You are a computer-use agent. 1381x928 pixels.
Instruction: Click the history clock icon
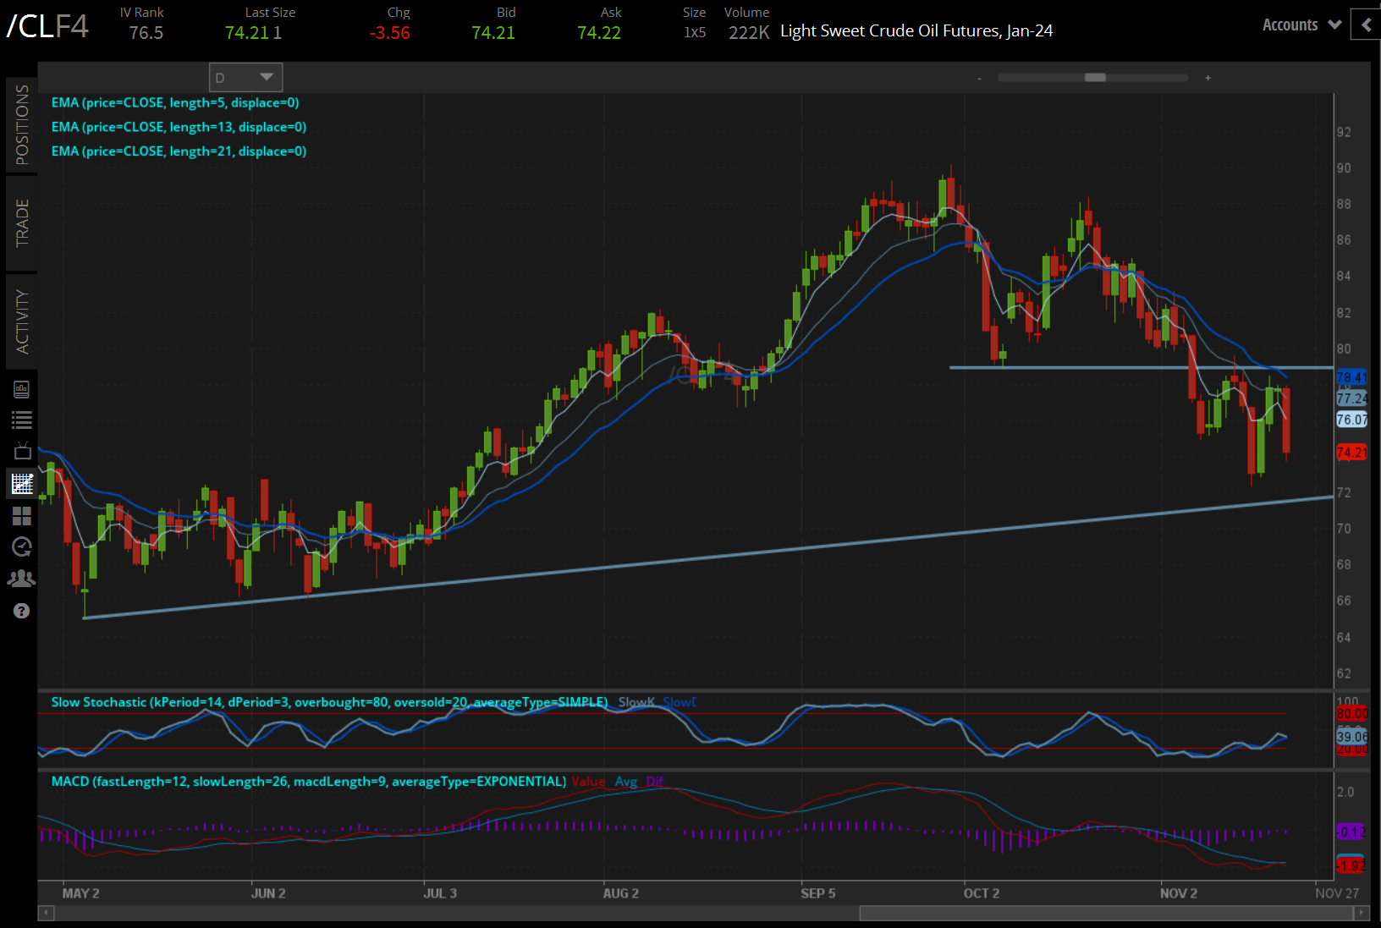tap(22, 546)
